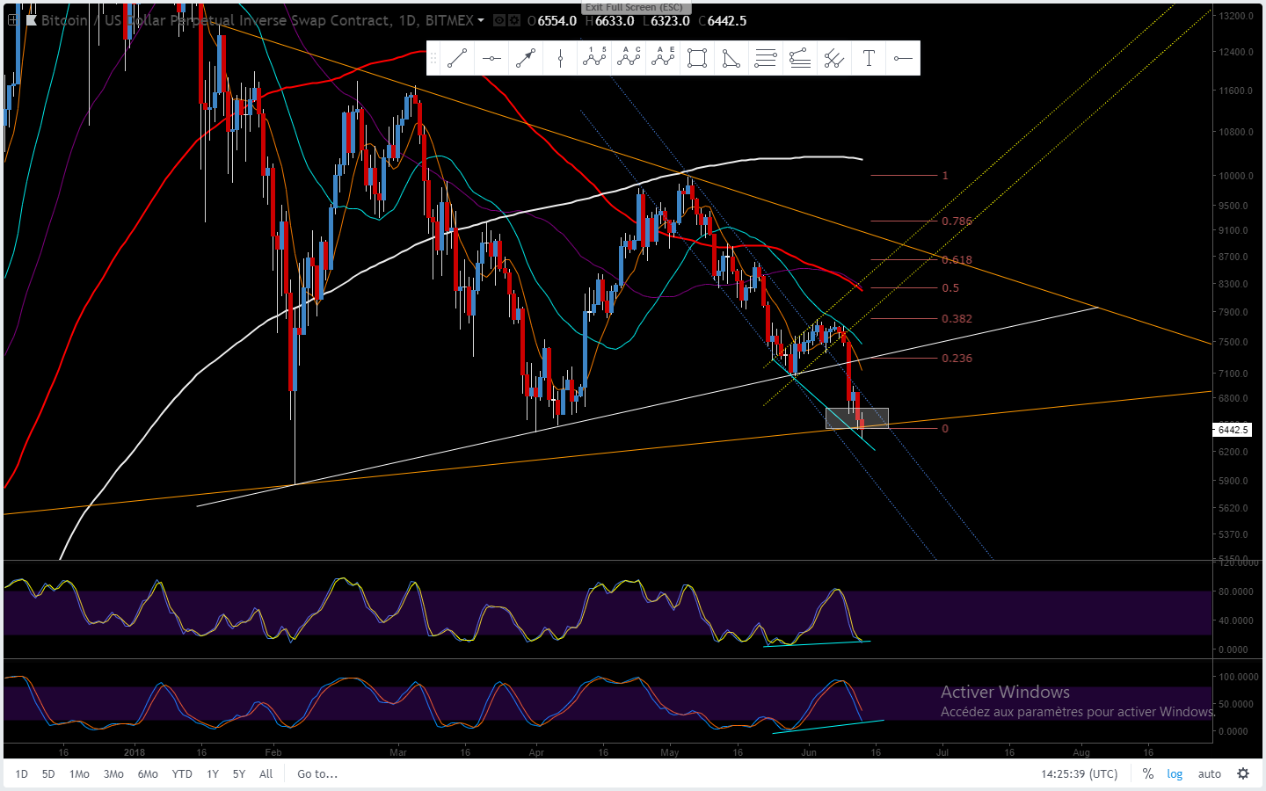
Task: Open dropdown arrow next to BITMEX title
Action: pyautogui.click(x=481, y=20)
